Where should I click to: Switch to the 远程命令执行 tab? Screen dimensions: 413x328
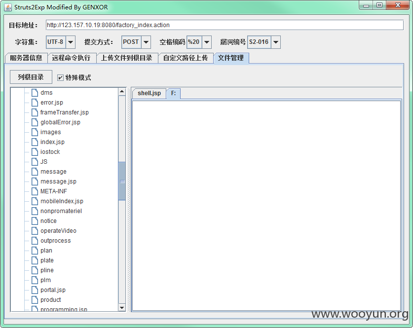(72, 58)
